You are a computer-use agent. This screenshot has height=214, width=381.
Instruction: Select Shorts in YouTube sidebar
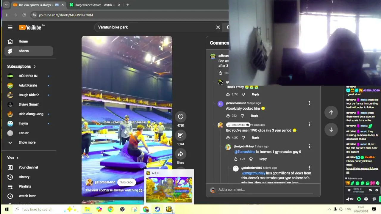pyautogui.click(x=29, y=51)
